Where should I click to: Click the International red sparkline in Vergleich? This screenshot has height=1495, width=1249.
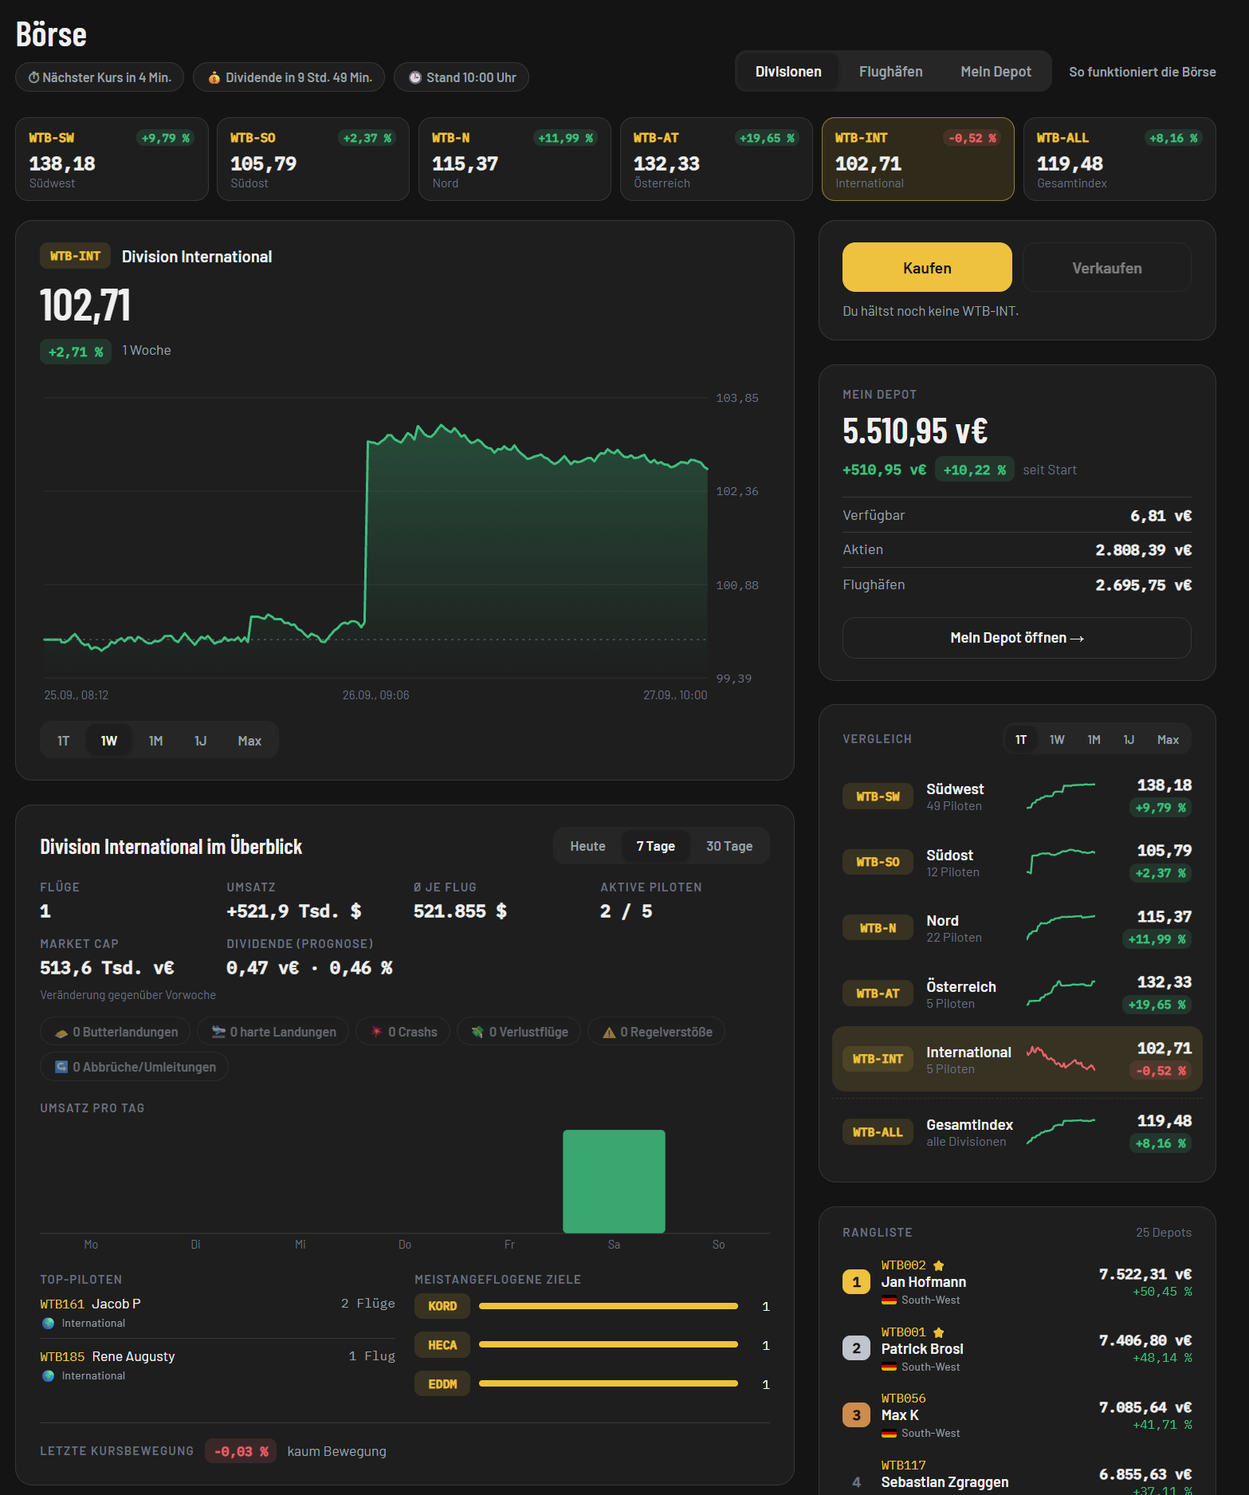[x=1061, y=1058]
